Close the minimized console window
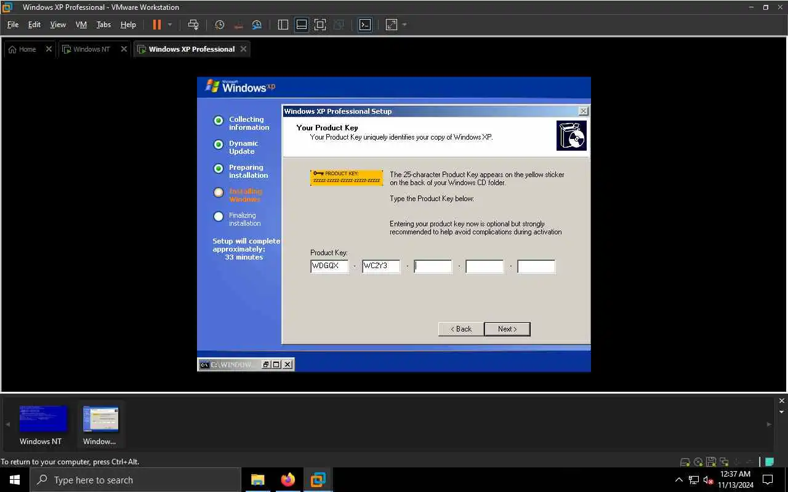Image resolution: width=788 pixels, height=492 pixels. click(x=287, y=365)
